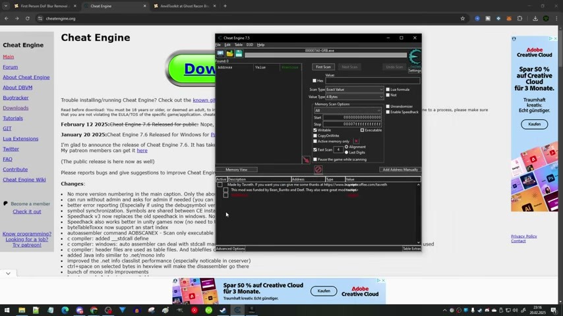This screenshot has height=316, width=563.
Task: Open the Tutorials sidebar link
Action: point(13,118)
